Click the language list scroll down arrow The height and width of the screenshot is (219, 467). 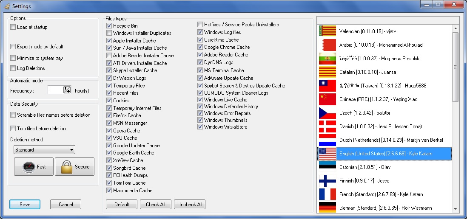(455, 209)
